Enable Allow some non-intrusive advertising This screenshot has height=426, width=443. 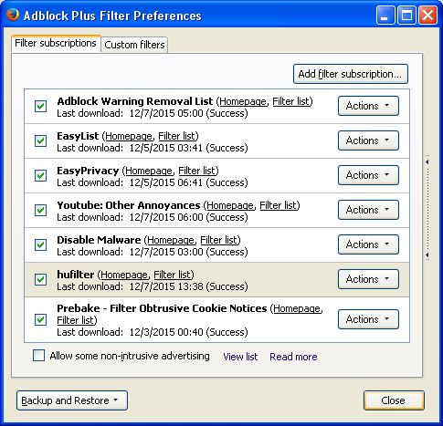tap(38, 356)
